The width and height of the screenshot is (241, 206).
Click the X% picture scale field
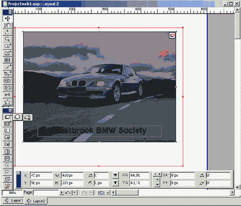point(139,175)
